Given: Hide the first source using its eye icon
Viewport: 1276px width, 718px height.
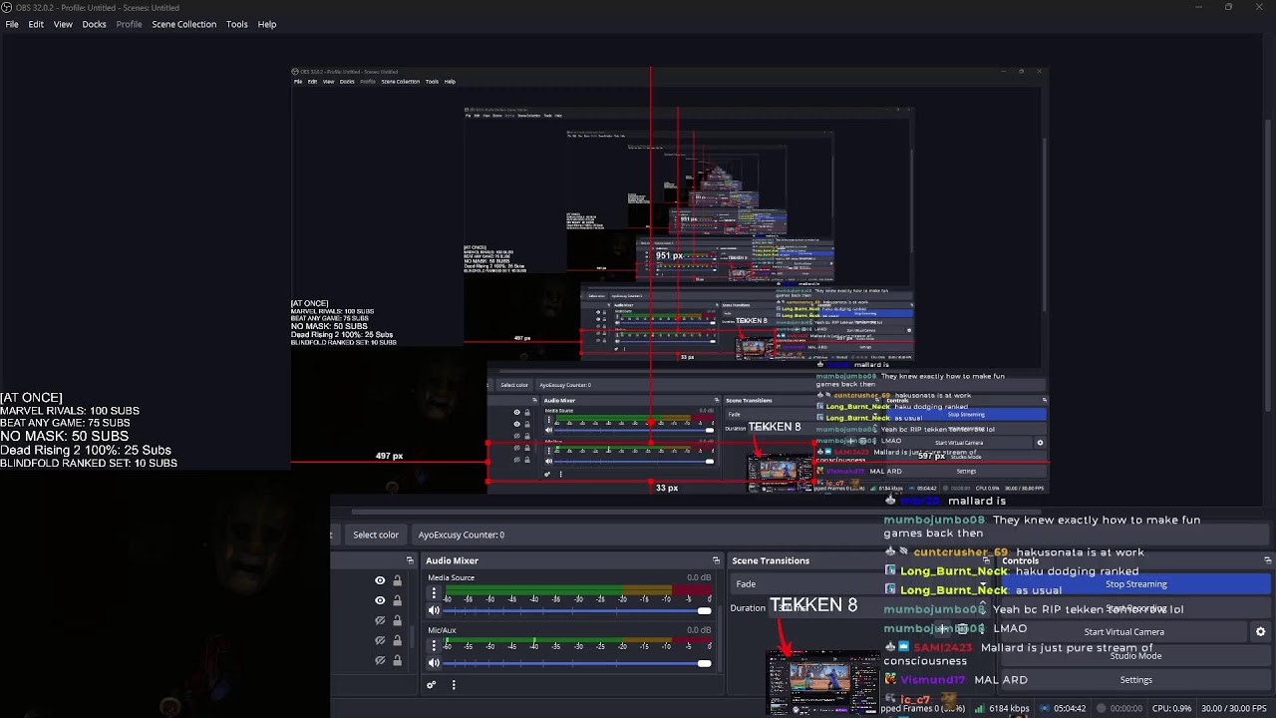Looking at the screenshot, I should point(380,580).
